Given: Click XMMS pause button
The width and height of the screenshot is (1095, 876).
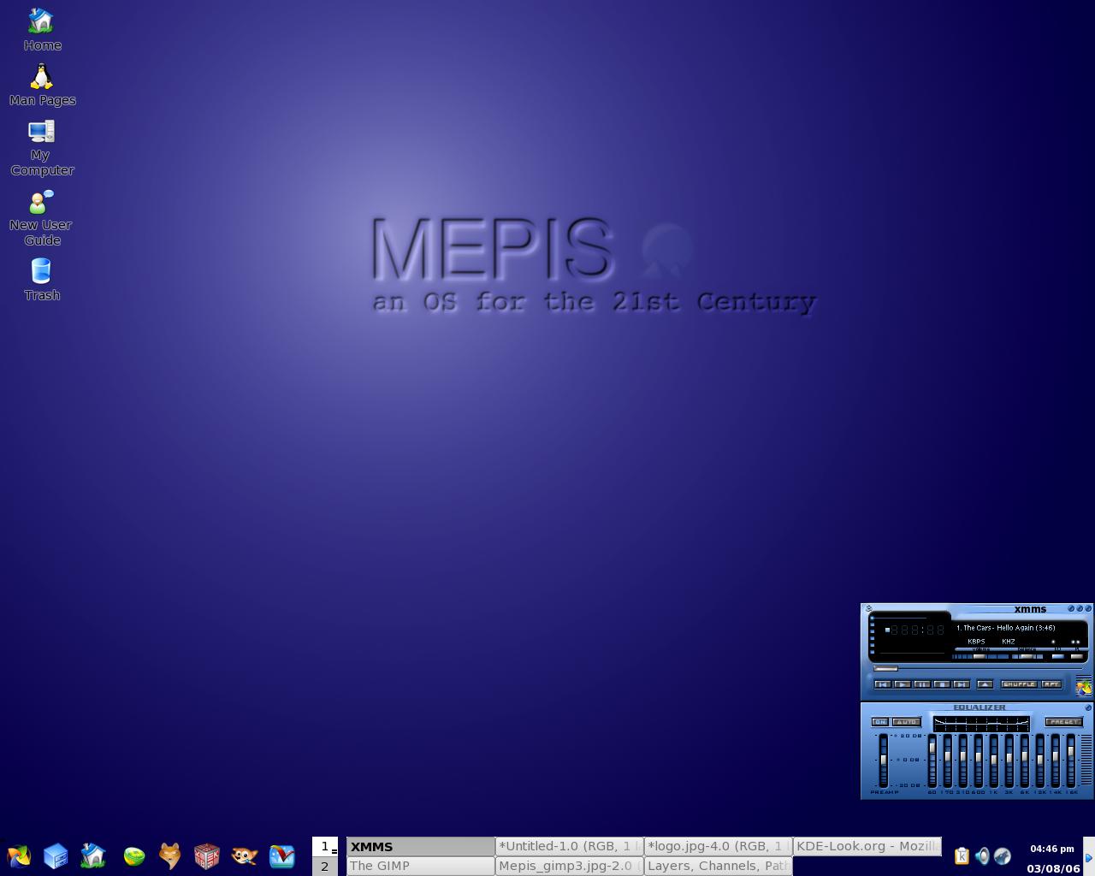Looking at the screenshot, I should pyautogui.click(x=922, y=684).
